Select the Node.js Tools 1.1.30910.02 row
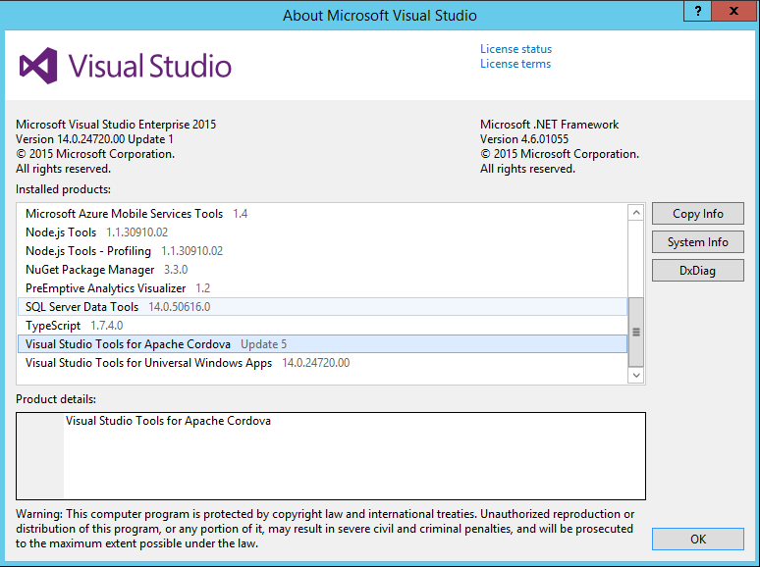 coord(322,232)
